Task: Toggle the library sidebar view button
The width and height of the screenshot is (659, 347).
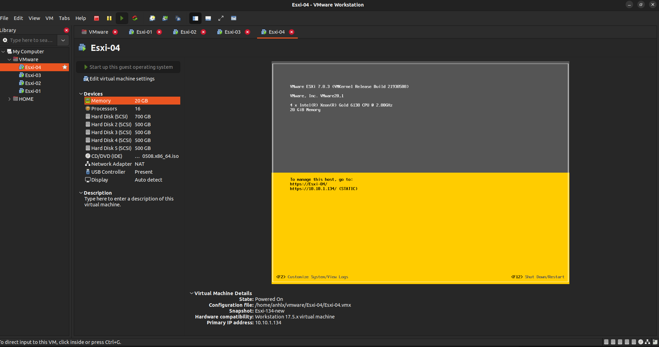Action: click(195, 18)
